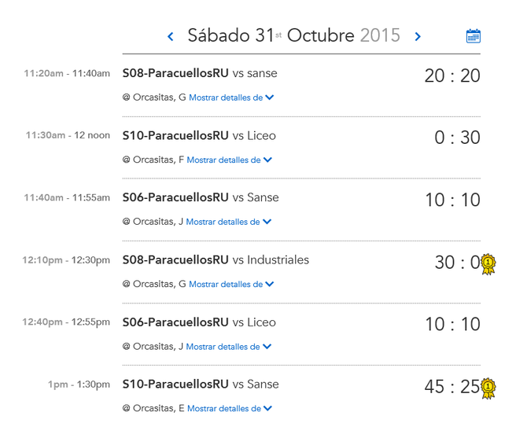Click the 20 : 20 score
Image resolution: width=527 pixels, height=423 pixels.
pos(452,76)
